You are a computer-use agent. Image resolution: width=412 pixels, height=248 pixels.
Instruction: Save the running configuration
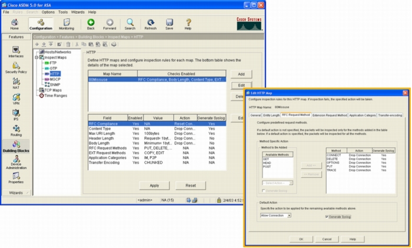(x=170, y=24)
